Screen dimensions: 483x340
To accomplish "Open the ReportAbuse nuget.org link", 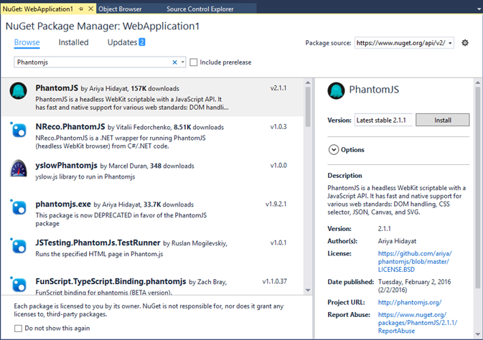I will click(x=418, y=323).
